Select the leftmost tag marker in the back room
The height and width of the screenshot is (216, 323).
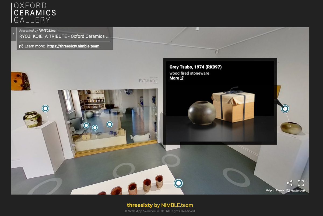[86, 125]
